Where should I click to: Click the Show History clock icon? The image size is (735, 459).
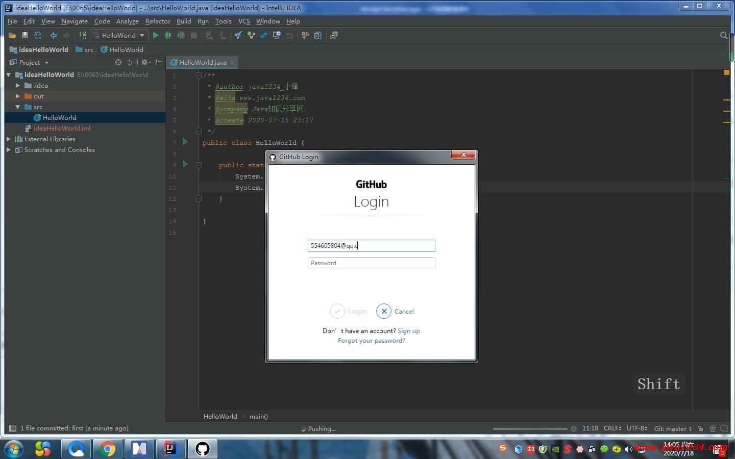(x=277, y=35)
